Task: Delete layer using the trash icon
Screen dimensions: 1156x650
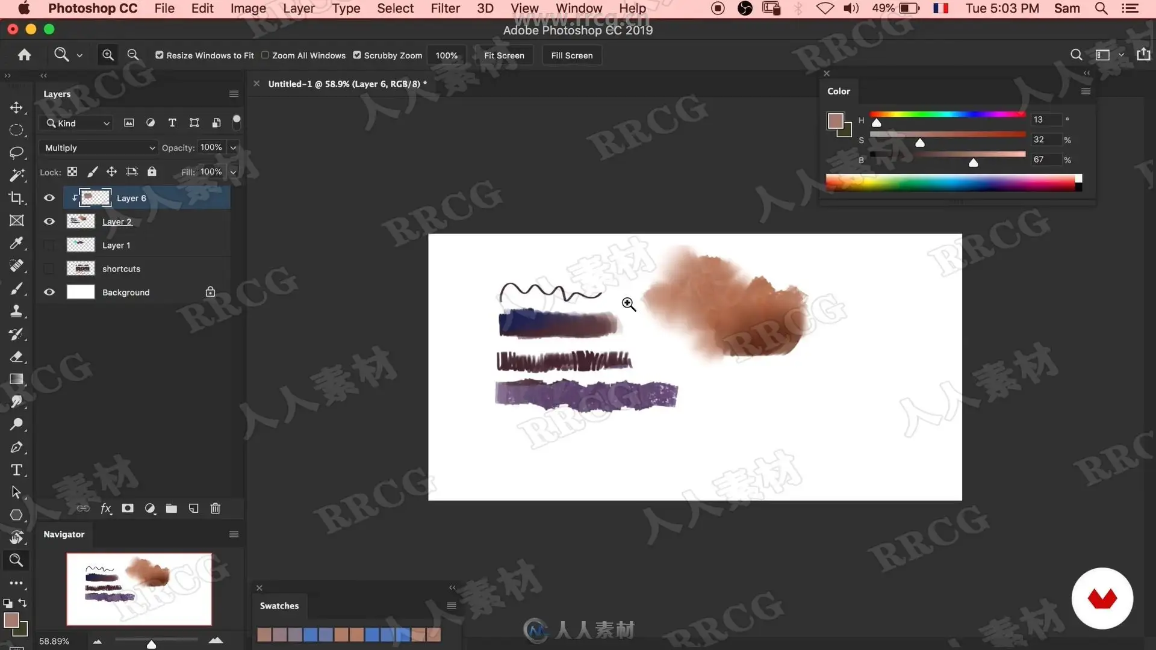Action: coord(215,509)
